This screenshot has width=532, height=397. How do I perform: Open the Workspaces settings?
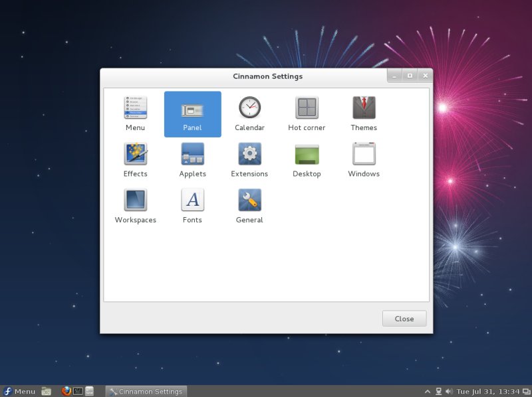(136, 206)
